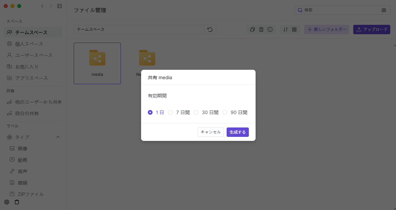Click the refresh path icon
396x210 pixels.
(x=210, y=30)
